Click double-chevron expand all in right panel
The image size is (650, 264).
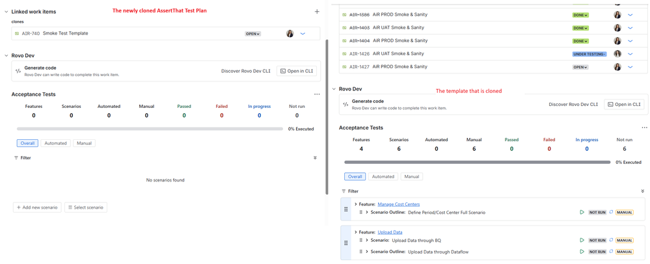pyautogui.click(x=643, y=191)
